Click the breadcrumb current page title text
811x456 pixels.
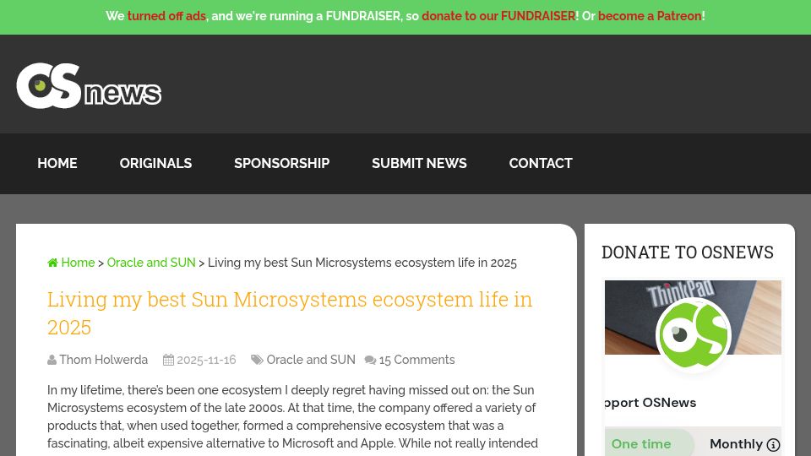point(362,263)
